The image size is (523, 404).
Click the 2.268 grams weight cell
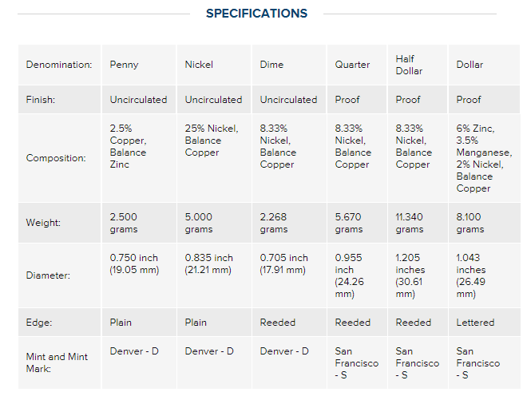[x=289, y=223]
